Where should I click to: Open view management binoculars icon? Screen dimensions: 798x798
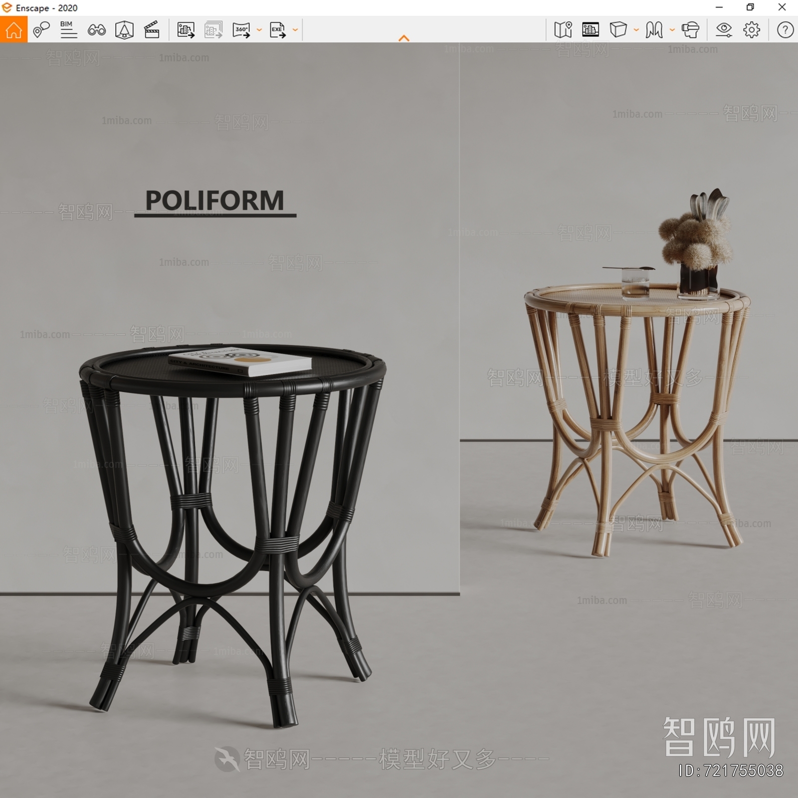[x=96, y=30]
